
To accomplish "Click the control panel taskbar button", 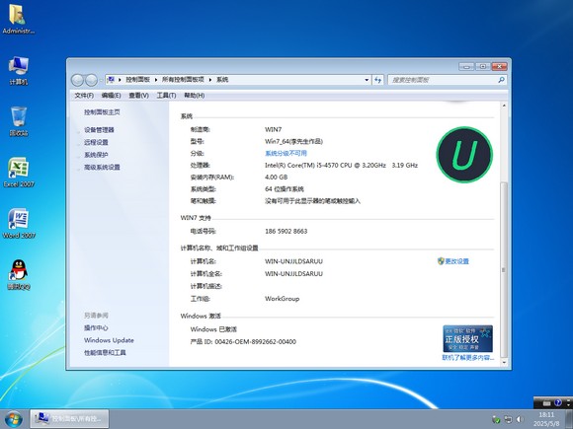I will coord(69,418).
